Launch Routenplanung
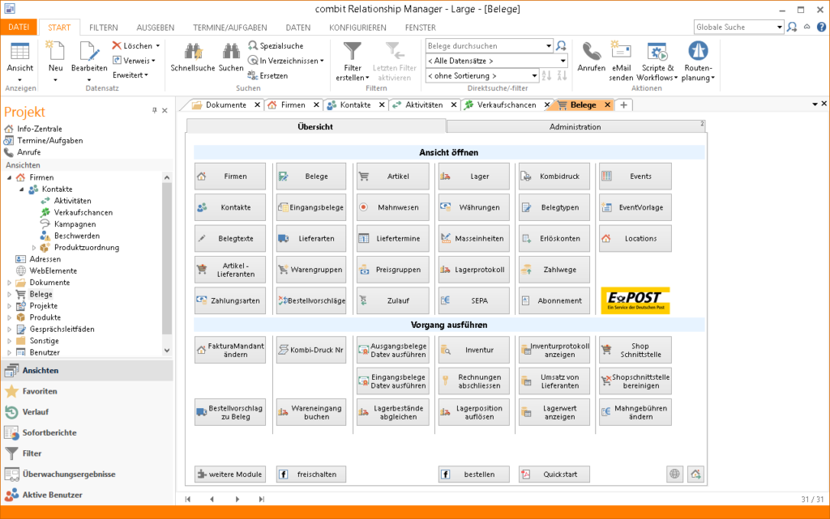This screenshot has height=519, width=830. pyautogui.click(x=697, y=58)
